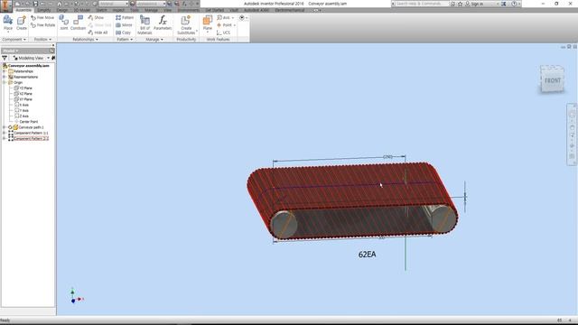Click the work Point tool
Viewport: 578px width, 325px height.
226,25
